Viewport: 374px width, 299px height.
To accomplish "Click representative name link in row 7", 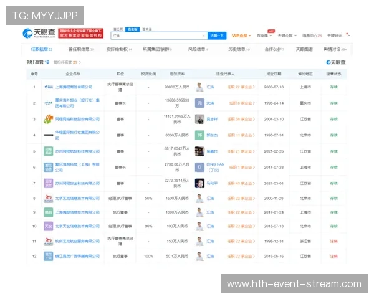I will (x=212, y=183).
